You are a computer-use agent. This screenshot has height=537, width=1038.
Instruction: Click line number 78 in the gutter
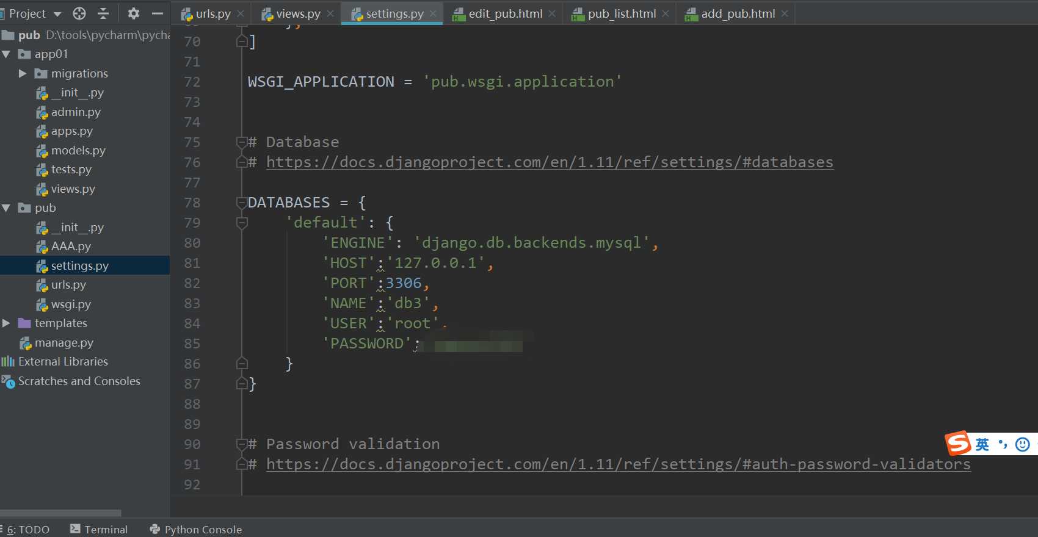(x=192, y=203)
